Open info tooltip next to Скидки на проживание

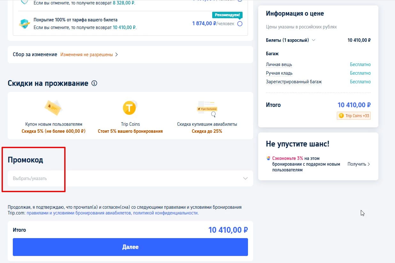tap(94, 83)
